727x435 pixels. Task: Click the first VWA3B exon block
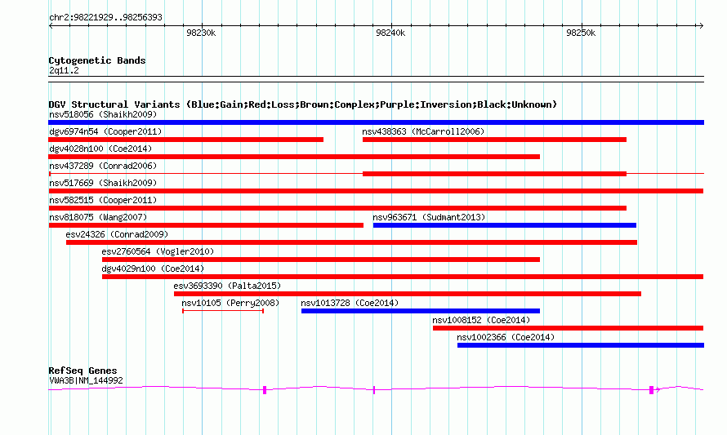pyautogui.click(x=265, y=390)
